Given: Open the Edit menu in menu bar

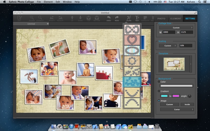Looking at the screenshot, I should click(x=58, y=2).
